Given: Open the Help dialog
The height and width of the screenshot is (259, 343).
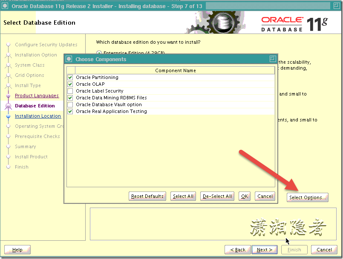Looking at the screenshot, I should tap(17, 250).
